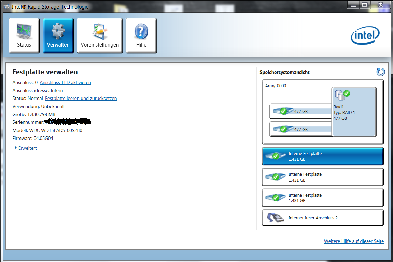Click the disk icon of third Interne Festplatte

click(x=276, y=198)
